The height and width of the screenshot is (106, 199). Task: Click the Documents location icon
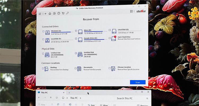[x=79, y=69]
